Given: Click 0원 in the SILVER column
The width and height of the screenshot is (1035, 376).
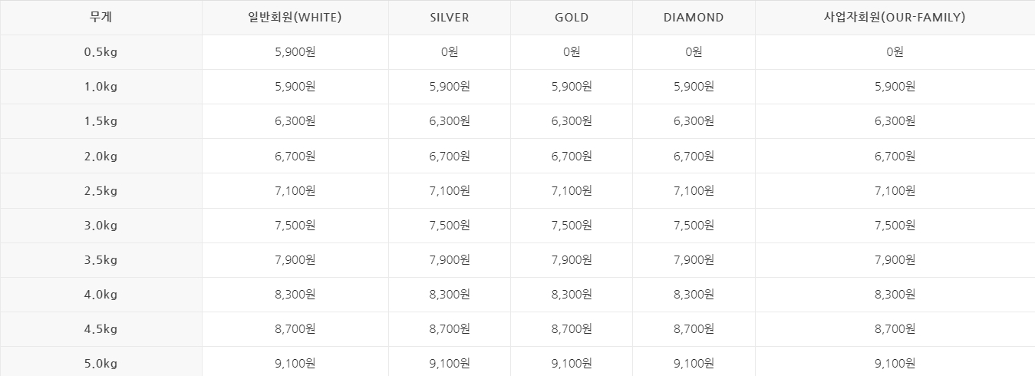Looking at the screenshot, I should [x=450, y=52].
